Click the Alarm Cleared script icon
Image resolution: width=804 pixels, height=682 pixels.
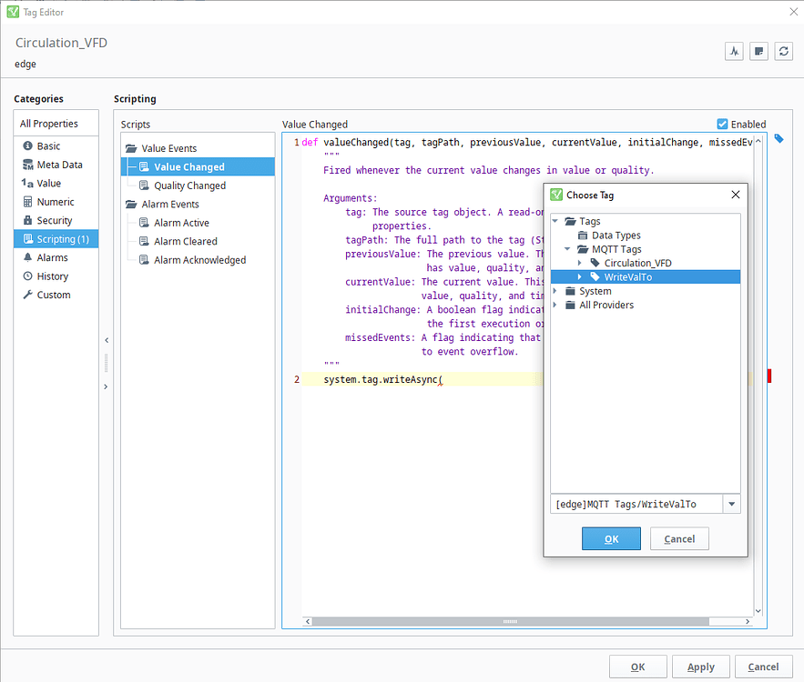(144, 241)
